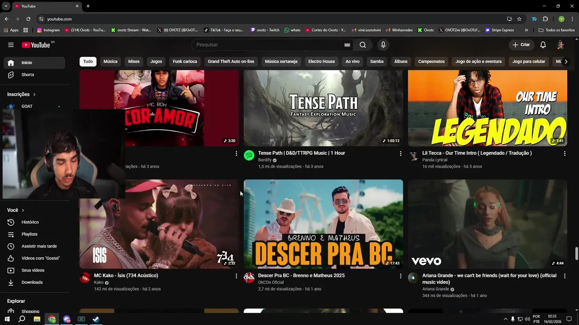The width and height of the screenshot is (579, 325).
Task: Open Downloads in sidebar
Action: (x=34, y=283)
